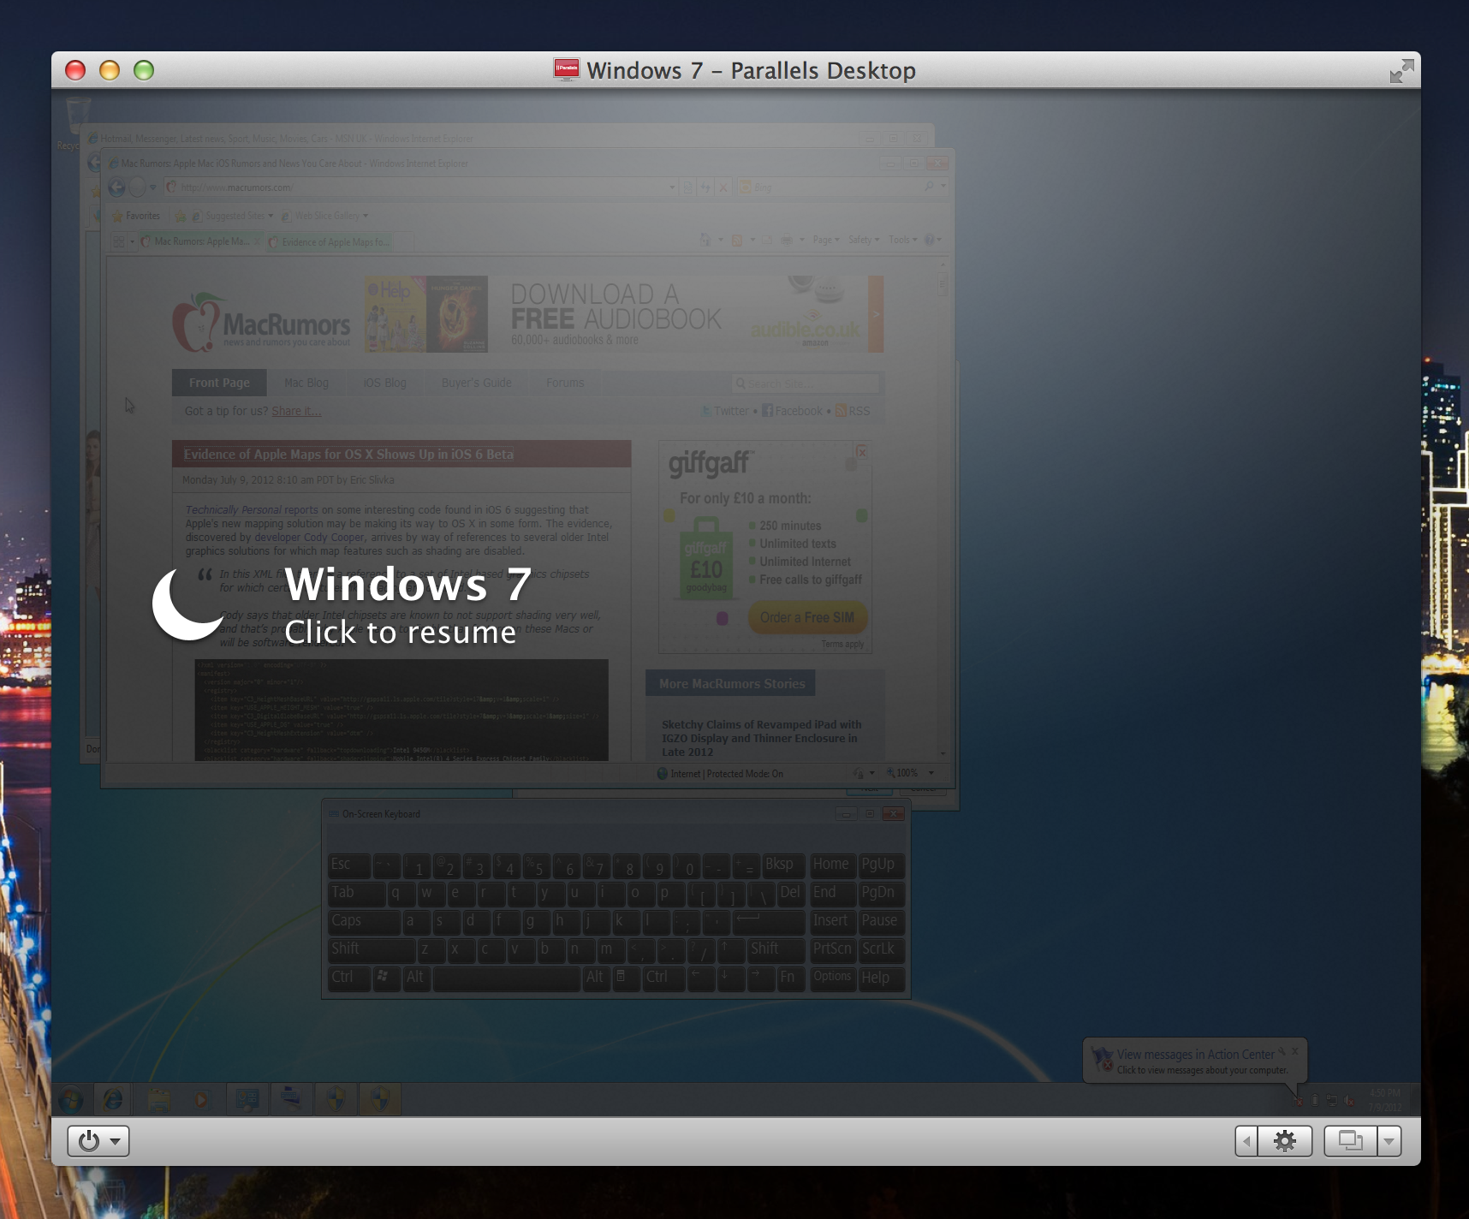This screenshot has height=1219, width=1469.
Task: Click the IE Quick Tabs icon
Action: click(x=119, y=241)
